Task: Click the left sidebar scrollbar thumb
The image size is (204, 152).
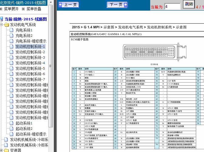Action: pyautogui.click(x=51, y=66)
